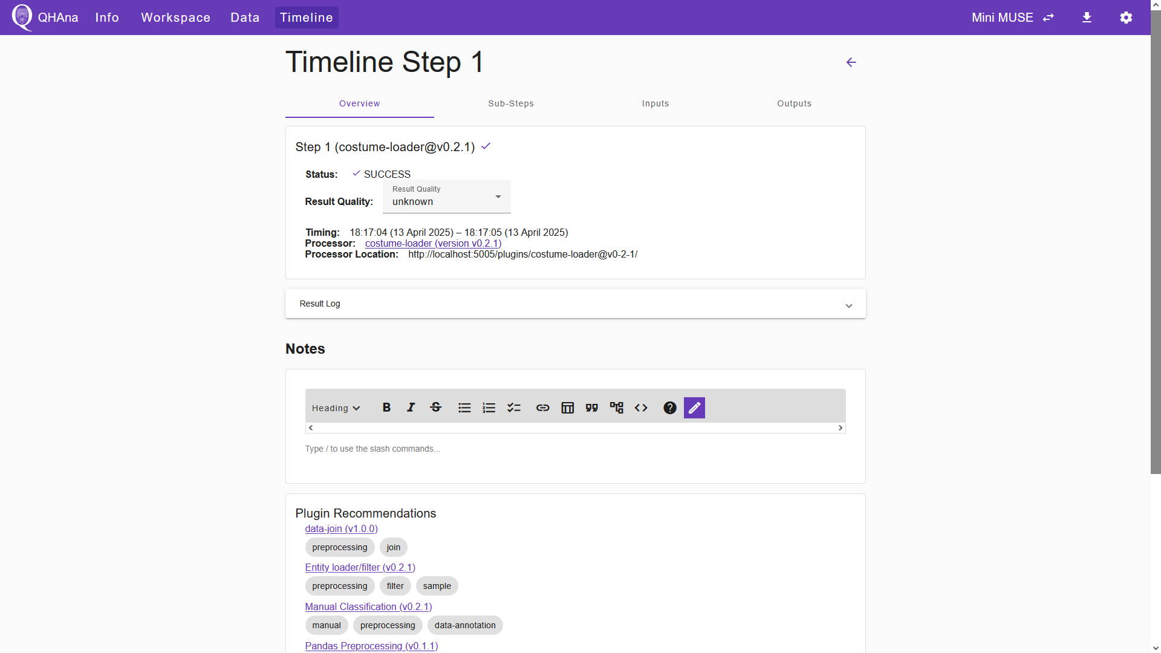Insert a task checklist in notes
Viewport: 1161px width, 653px height.
[x=514, y=408]
